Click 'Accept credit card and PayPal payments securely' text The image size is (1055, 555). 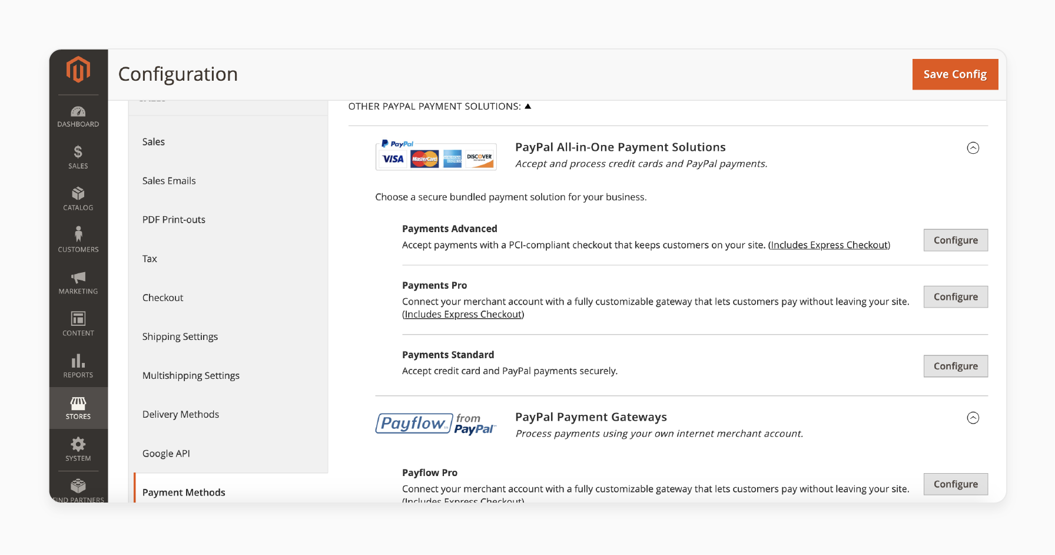pos(510,371)
